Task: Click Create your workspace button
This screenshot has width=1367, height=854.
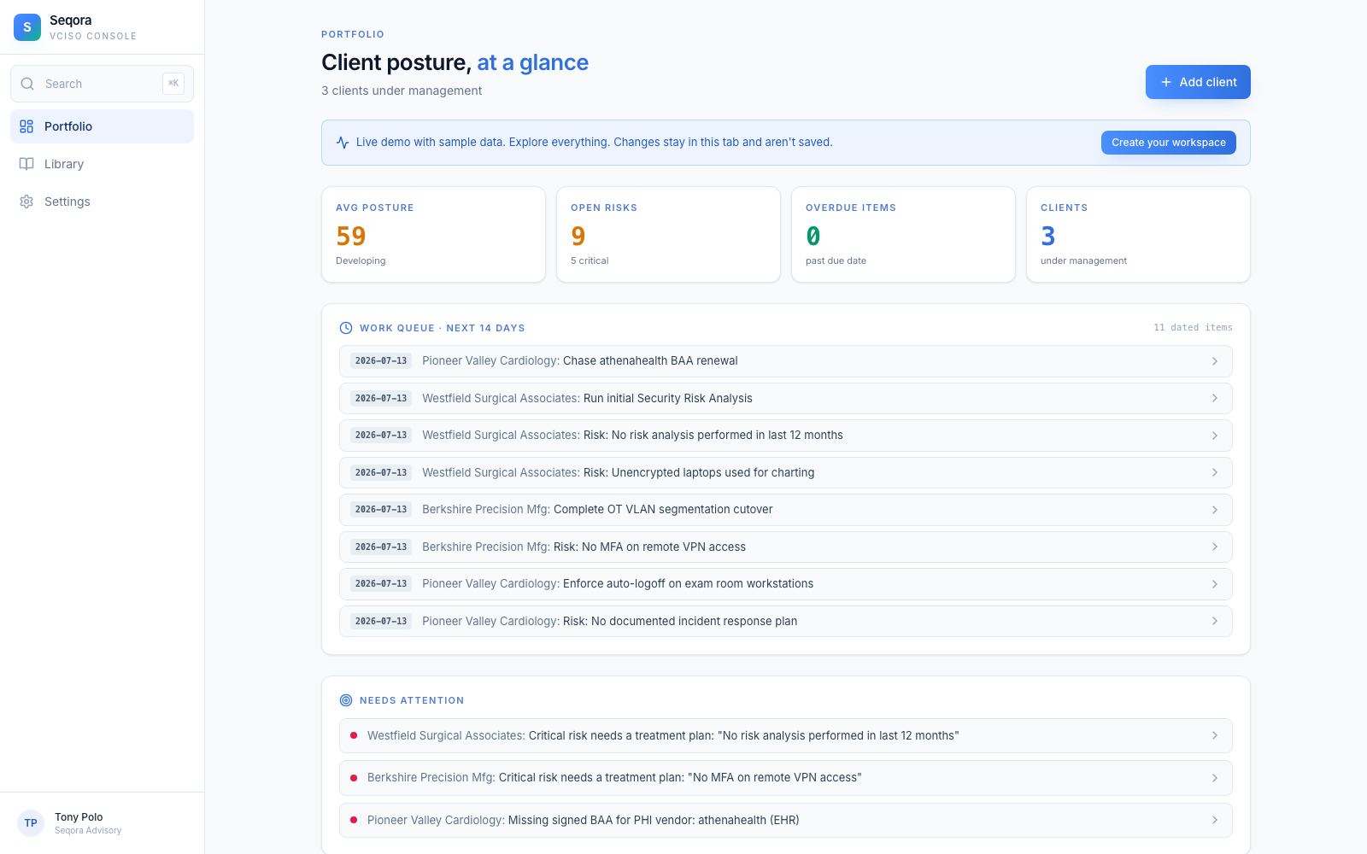Action: (1168, 143)
